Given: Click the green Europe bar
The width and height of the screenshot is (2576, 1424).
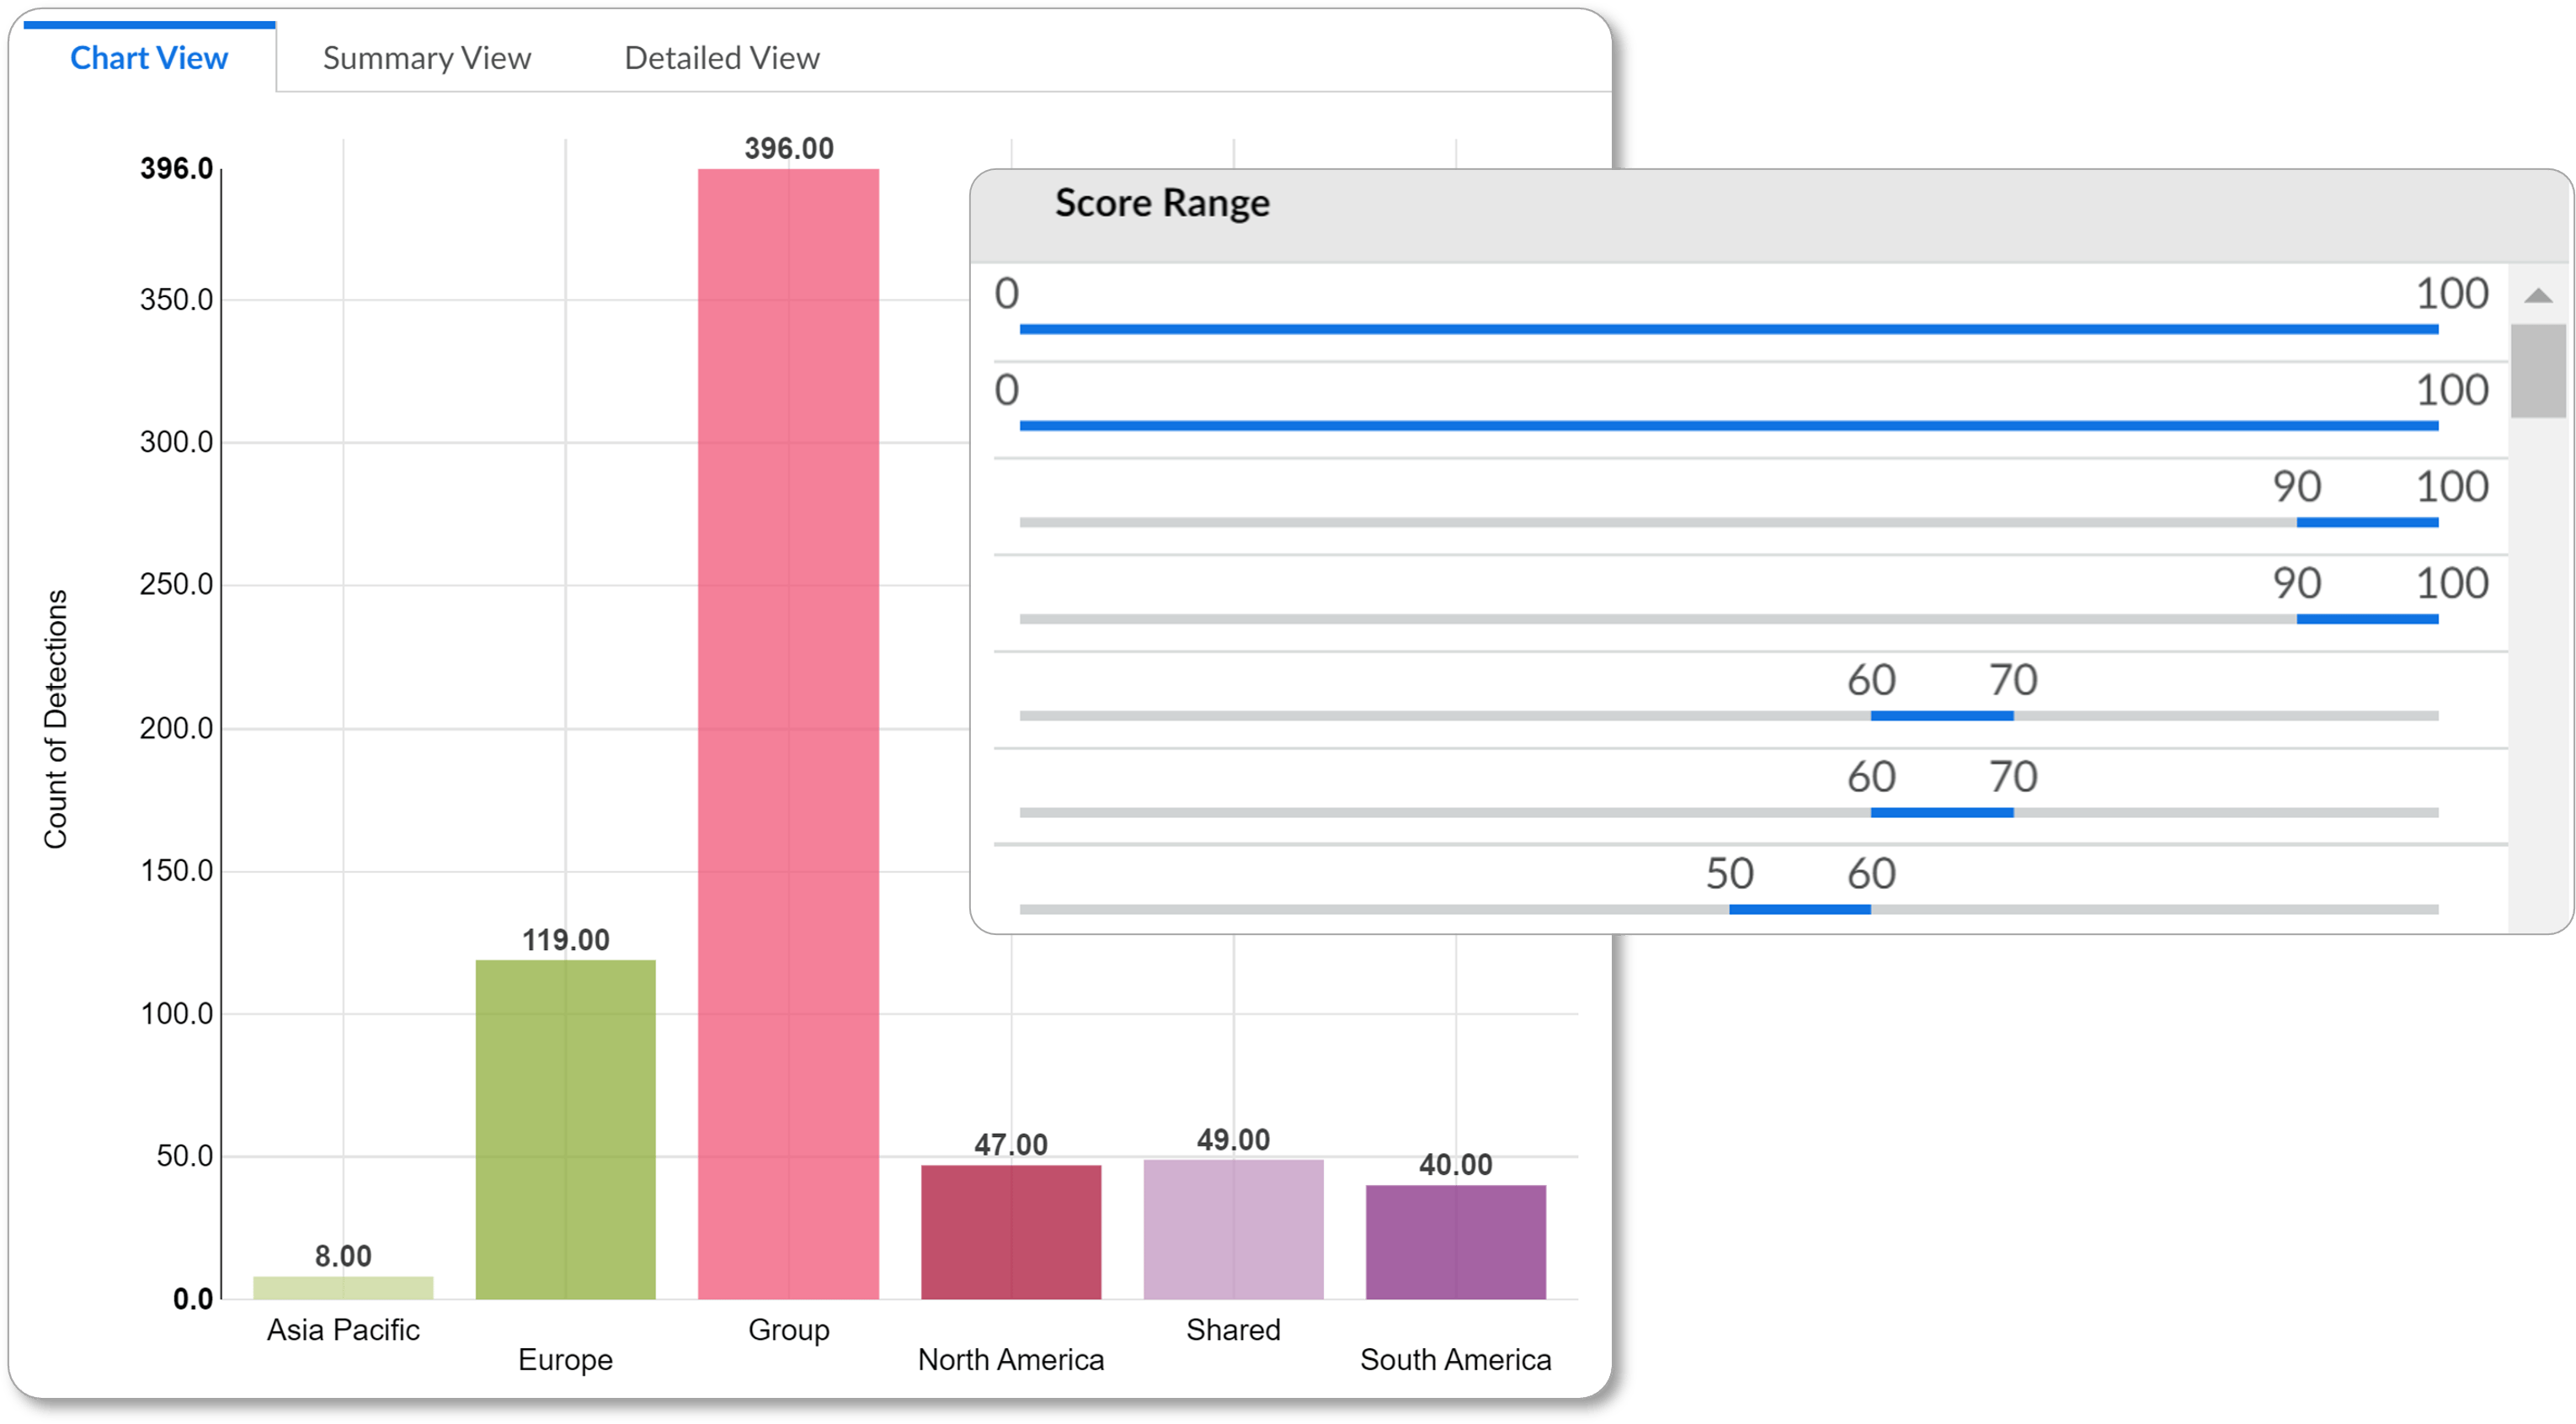Looking at the screenshot, I should pyautogui.click(x=565, y=1129).
